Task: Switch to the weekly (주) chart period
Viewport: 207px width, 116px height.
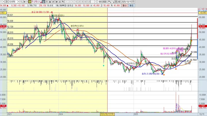Action: (x=47, y=2)
